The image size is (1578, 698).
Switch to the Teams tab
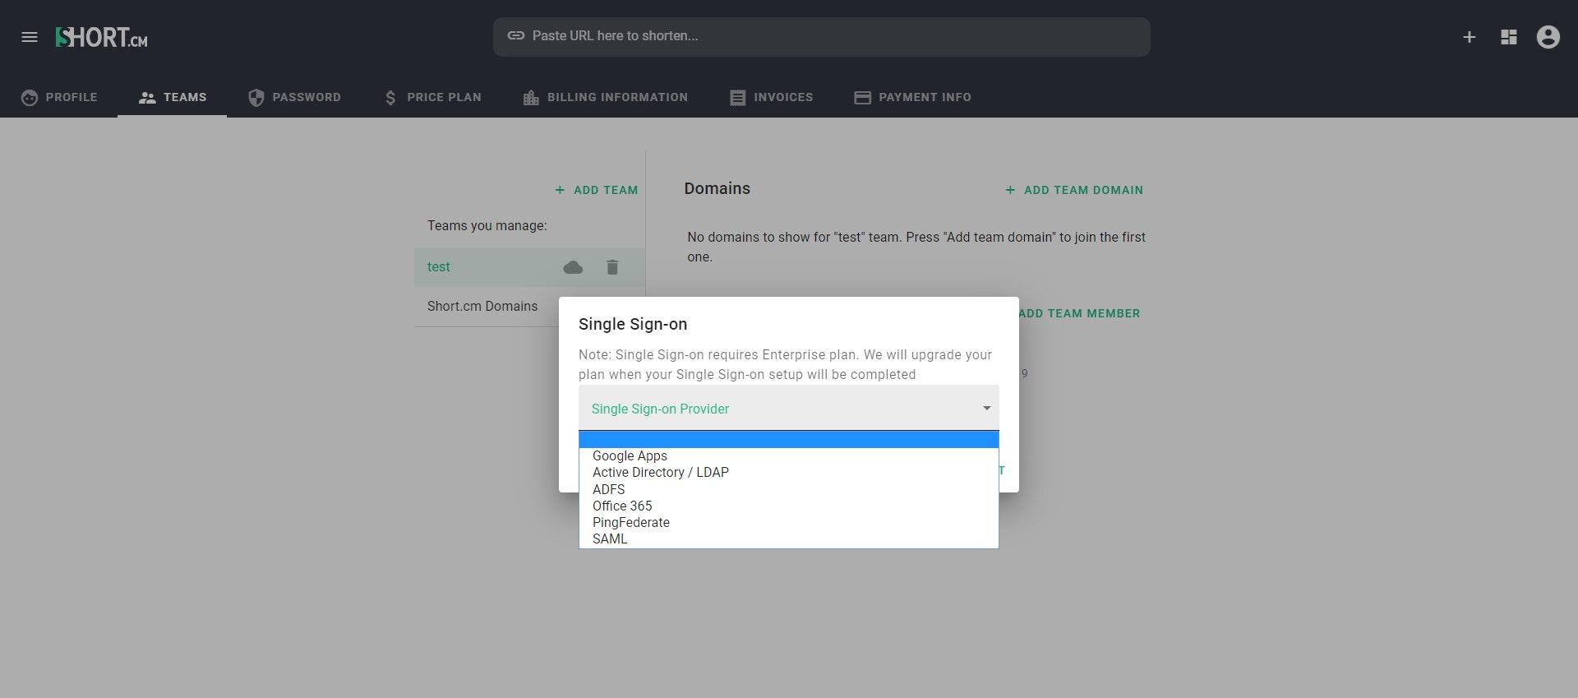coord(173,97)
